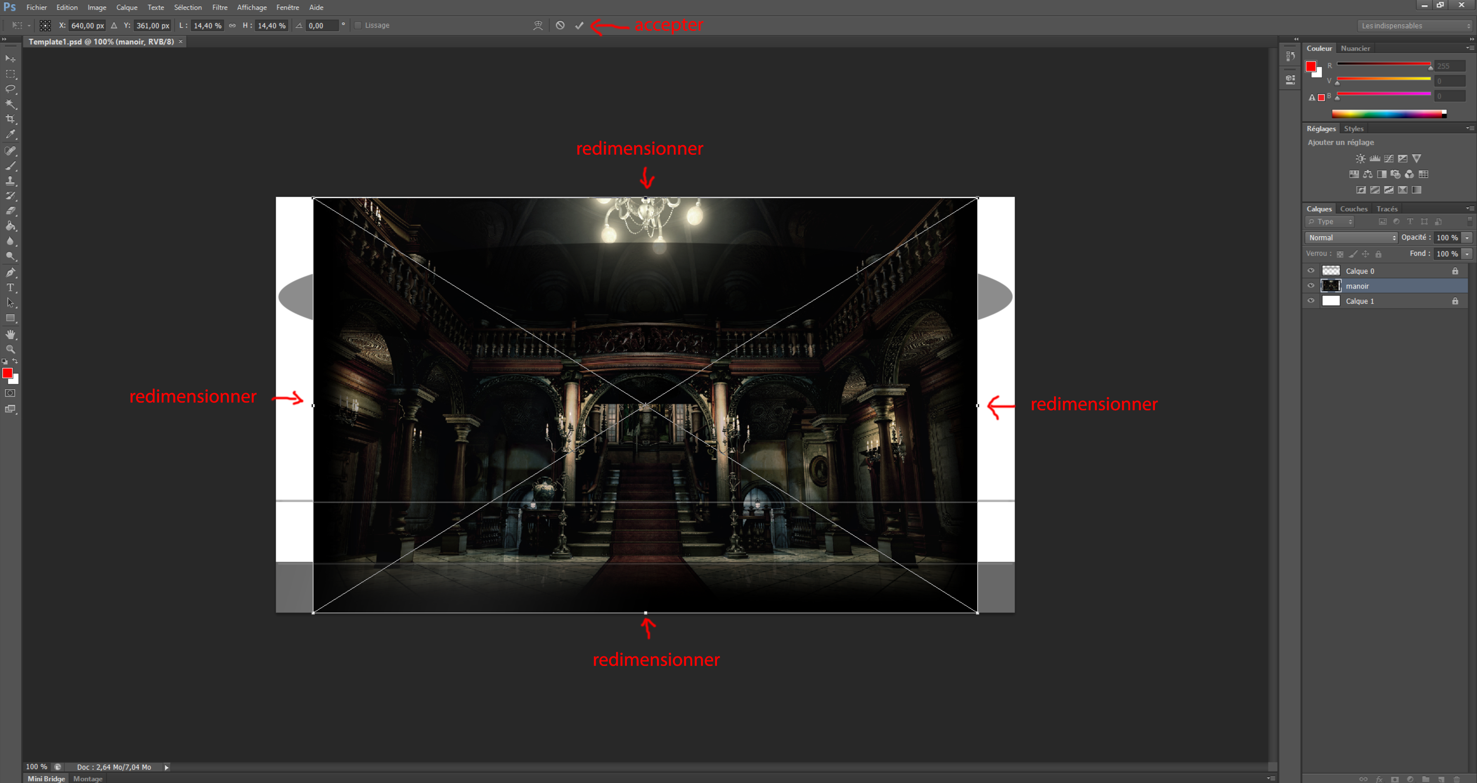This screenshot has height=783, width=1477.
Task: Select the Lasso tool
Action: 10,89
